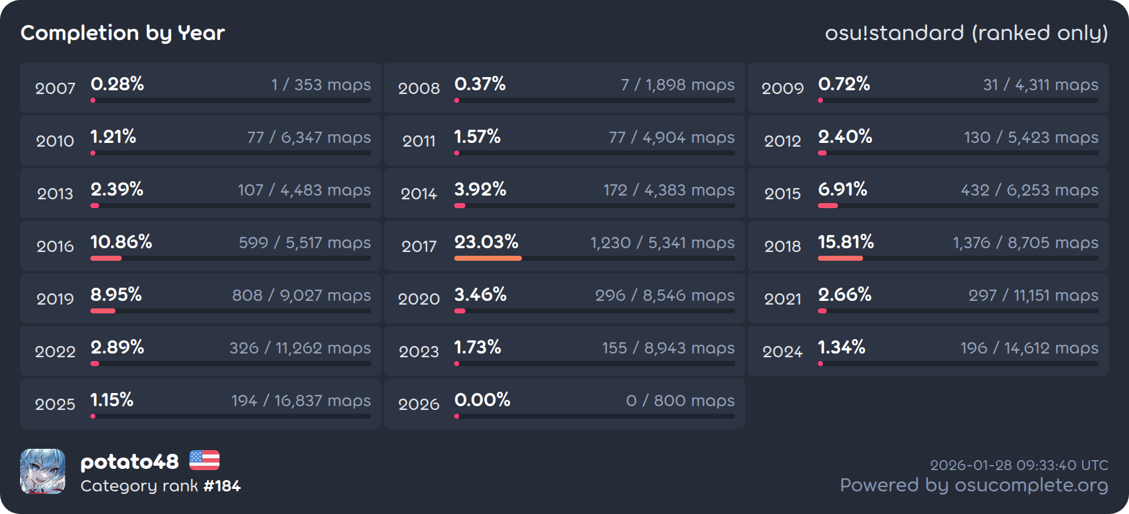Click the United States flag icon

click(204, 461)
